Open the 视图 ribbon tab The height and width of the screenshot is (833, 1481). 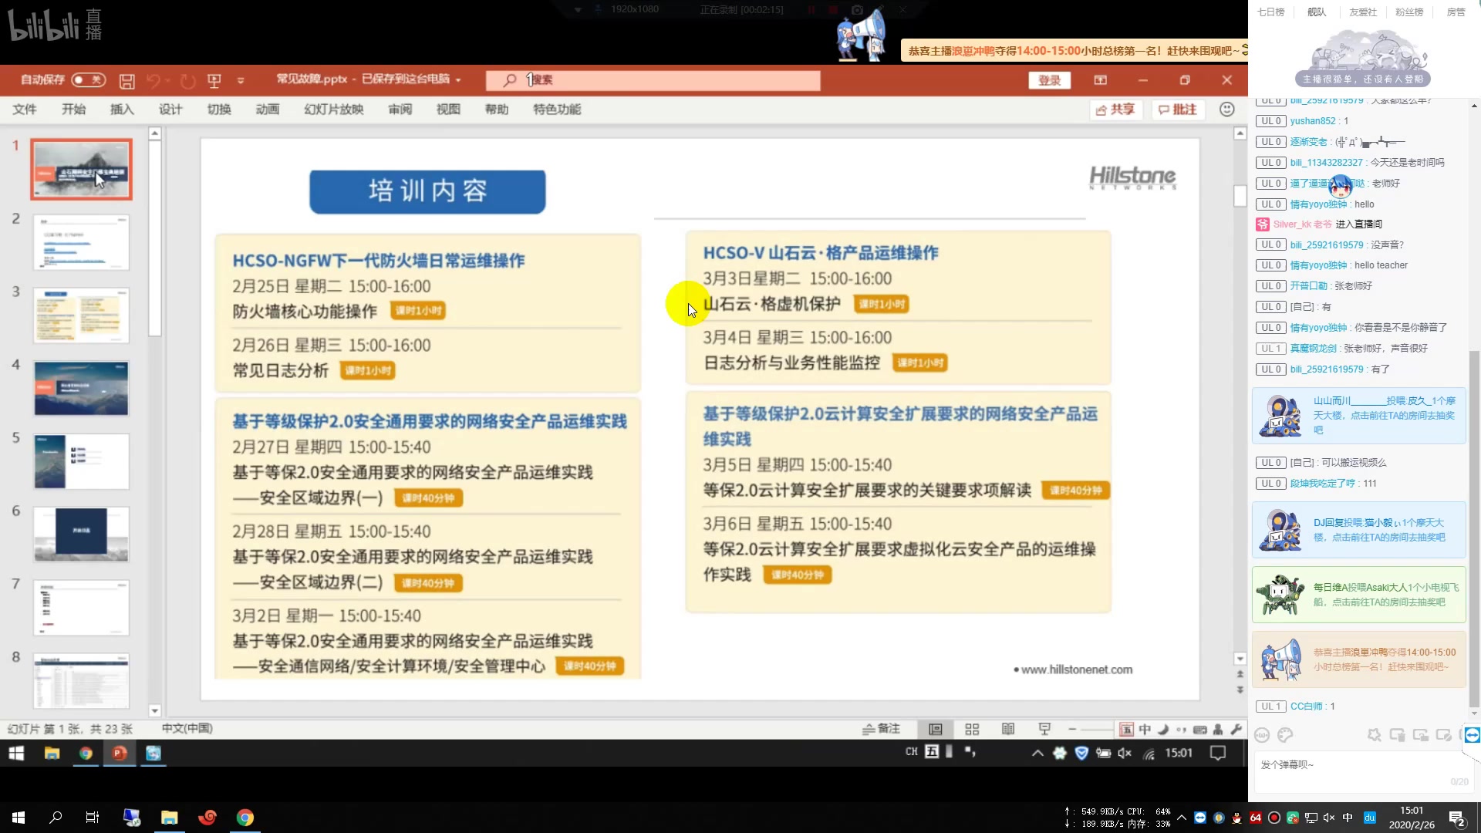(448, 110)
